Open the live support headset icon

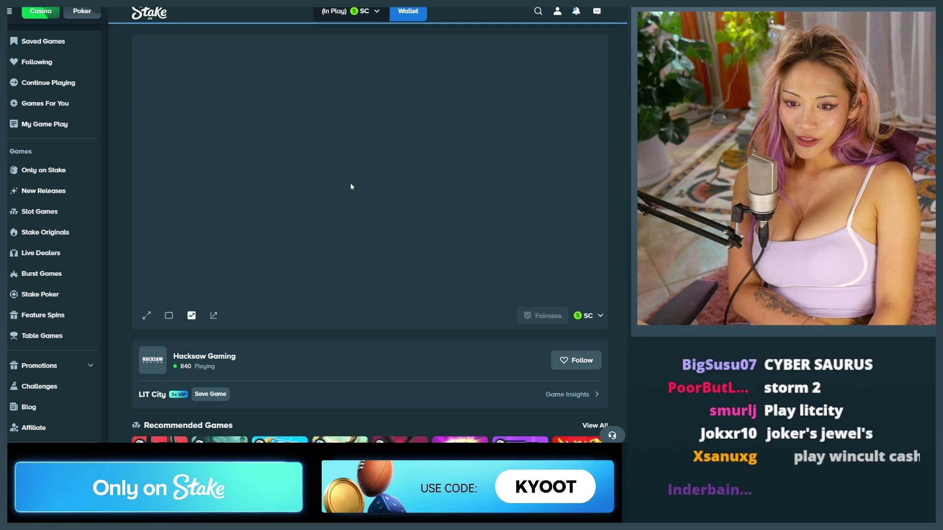(x=612, y=435)
